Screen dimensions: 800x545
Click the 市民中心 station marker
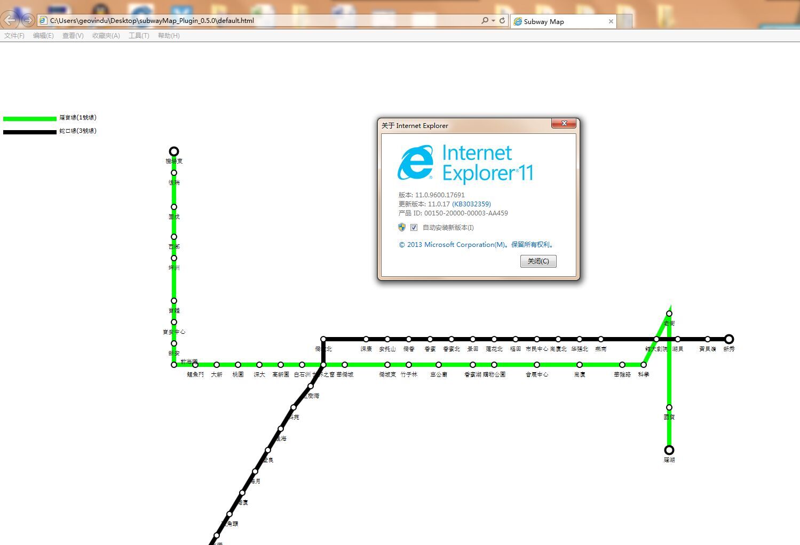[x=537, y=339]
